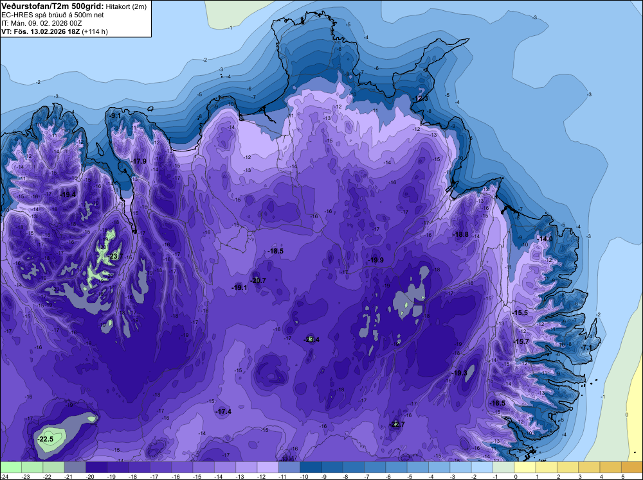
Task: Click the dark blue -10 legend swatch
Action: 311,467
